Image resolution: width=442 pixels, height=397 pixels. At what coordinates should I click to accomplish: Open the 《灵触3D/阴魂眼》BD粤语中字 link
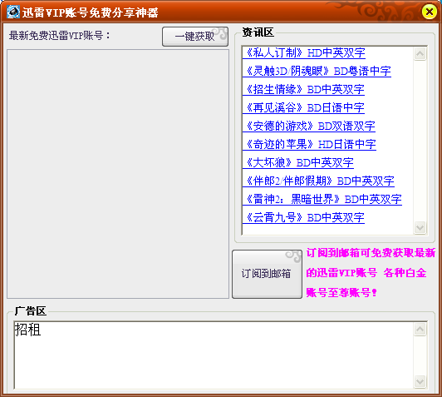(317, 71)
